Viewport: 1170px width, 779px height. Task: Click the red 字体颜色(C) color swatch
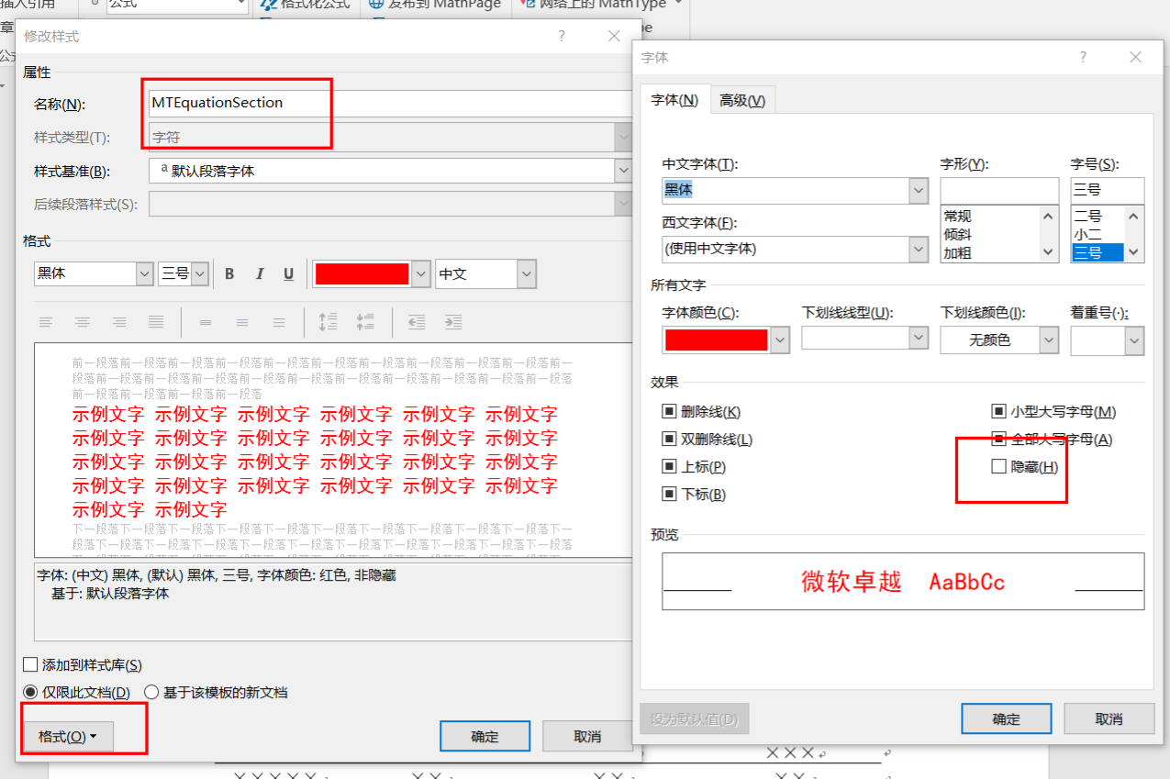(716, 340)
